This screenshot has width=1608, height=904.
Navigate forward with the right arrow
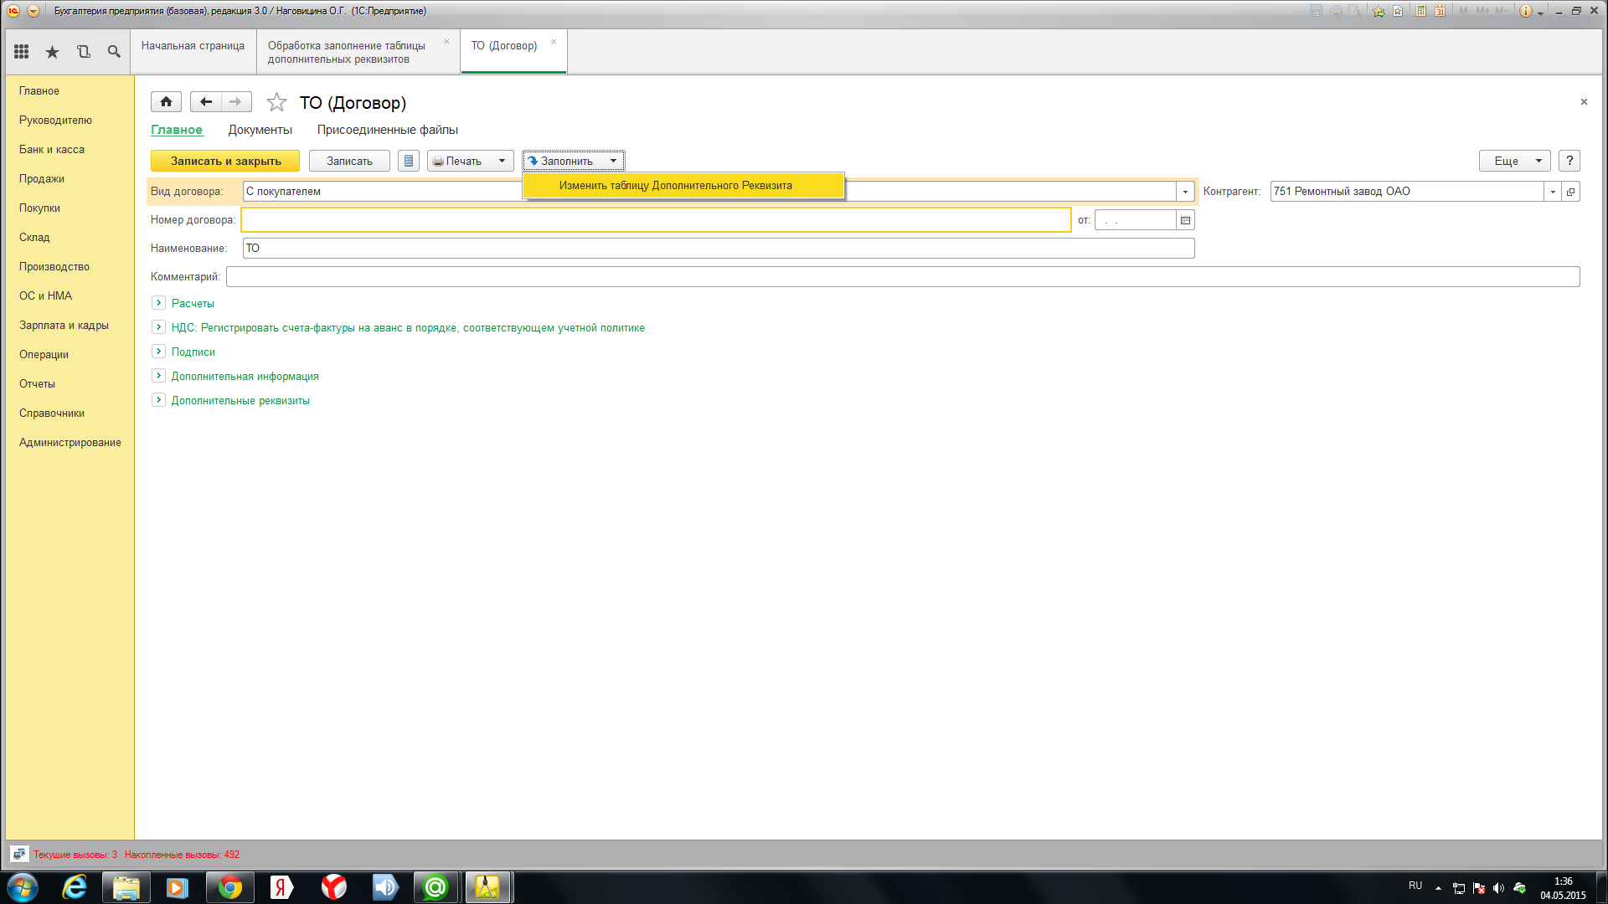click(236, 102)
